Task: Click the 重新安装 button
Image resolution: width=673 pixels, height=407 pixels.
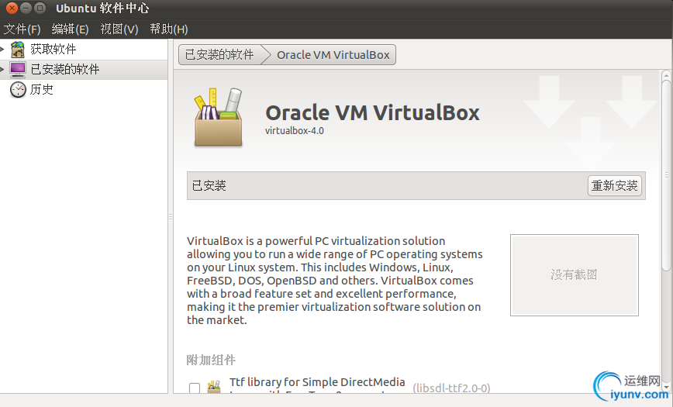Action: click(615, 185)
